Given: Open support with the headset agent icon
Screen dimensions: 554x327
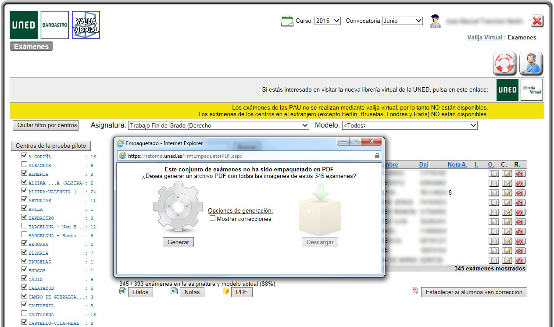Looking at the screenshot, I should coord(531,64).
